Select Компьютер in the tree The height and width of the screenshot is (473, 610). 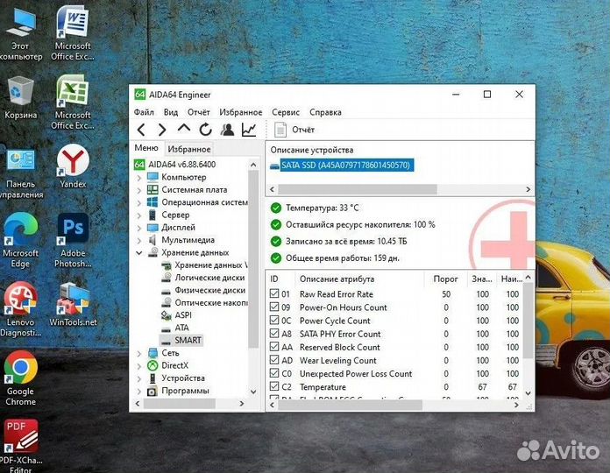coord(184,177)
